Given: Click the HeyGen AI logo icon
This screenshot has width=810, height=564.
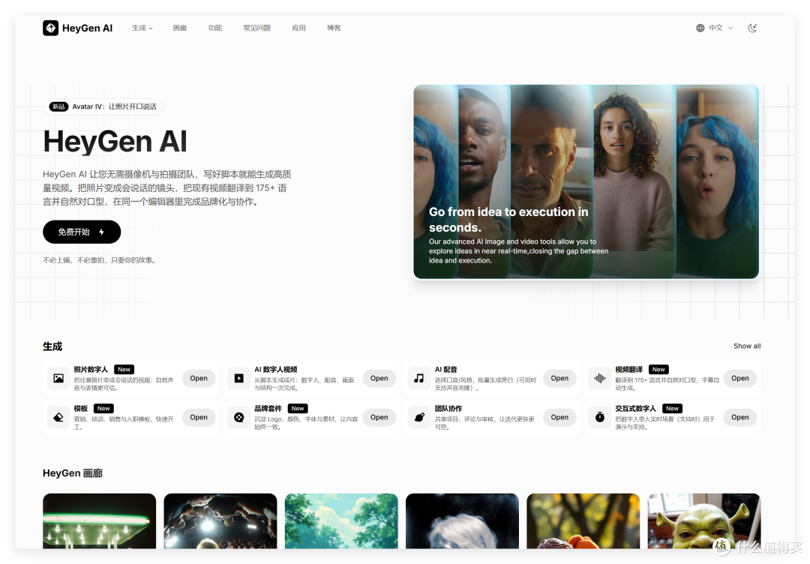Looking at the screenshot, I should (x=51, y=28).
